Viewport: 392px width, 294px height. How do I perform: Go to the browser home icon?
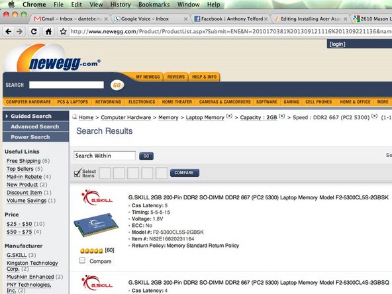tap(48, 32)
